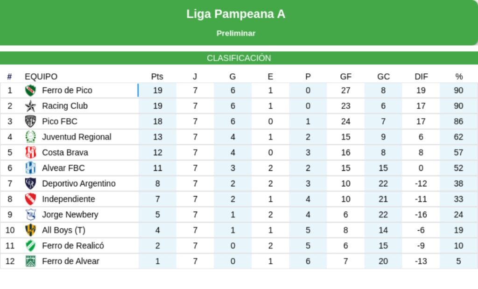
Task: Click the Juventud Regional green crest
Action: 30,137
